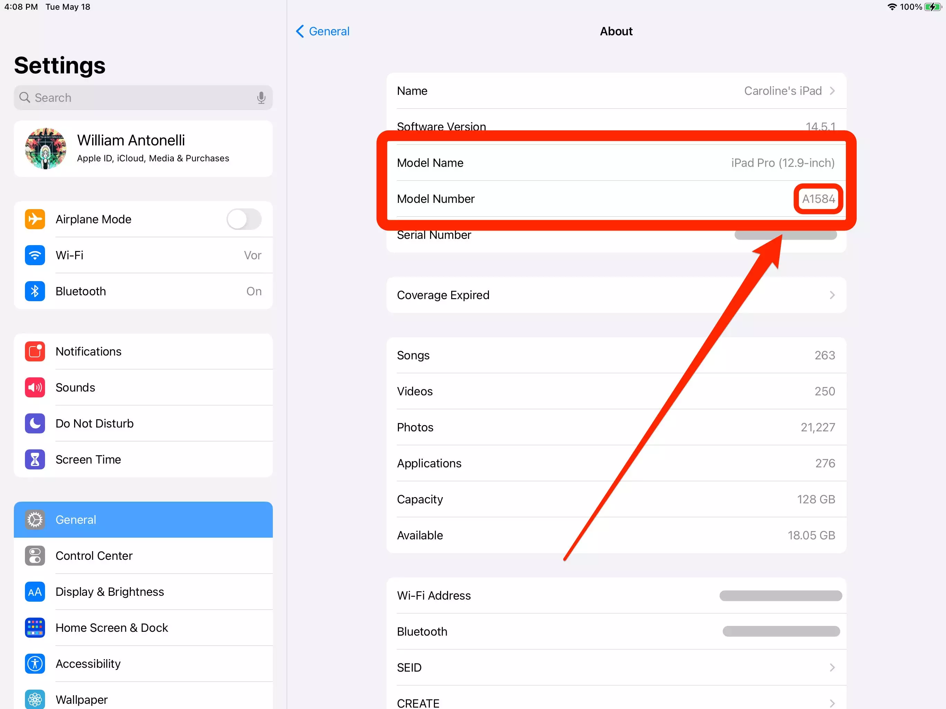Go back to General
This screenshot has width=946, height=709.
323,31
